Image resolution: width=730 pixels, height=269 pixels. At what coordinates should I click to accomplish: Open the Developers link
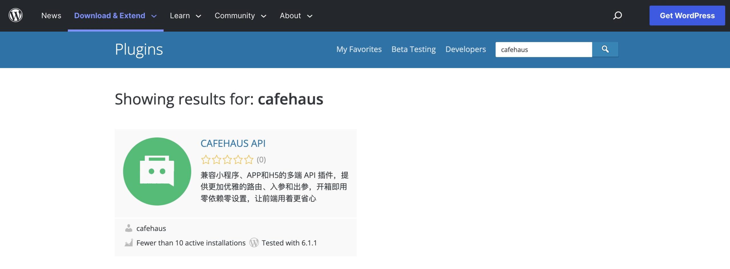tap(465, 49)
